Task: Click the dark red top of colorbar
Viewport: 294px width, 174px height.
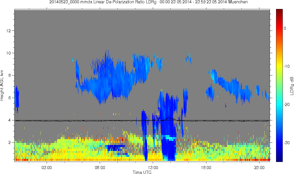Action: tap(279, 11)
